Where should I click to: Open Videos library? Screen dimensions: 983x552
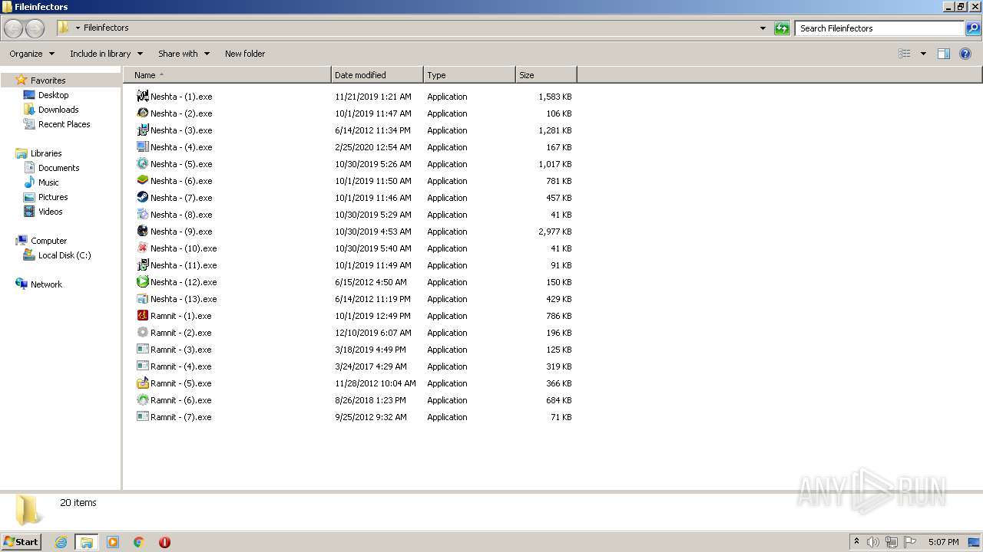coord(50,212)
